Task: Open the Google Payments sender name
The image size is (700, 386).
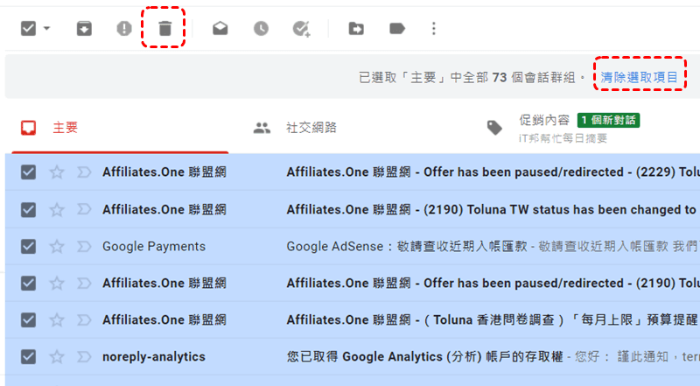Action: [154, 247]
